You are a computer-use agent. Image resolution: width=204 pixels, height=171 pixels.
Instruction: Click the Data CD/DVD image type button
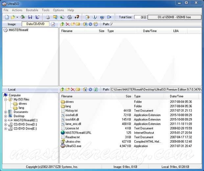point(36,24)
